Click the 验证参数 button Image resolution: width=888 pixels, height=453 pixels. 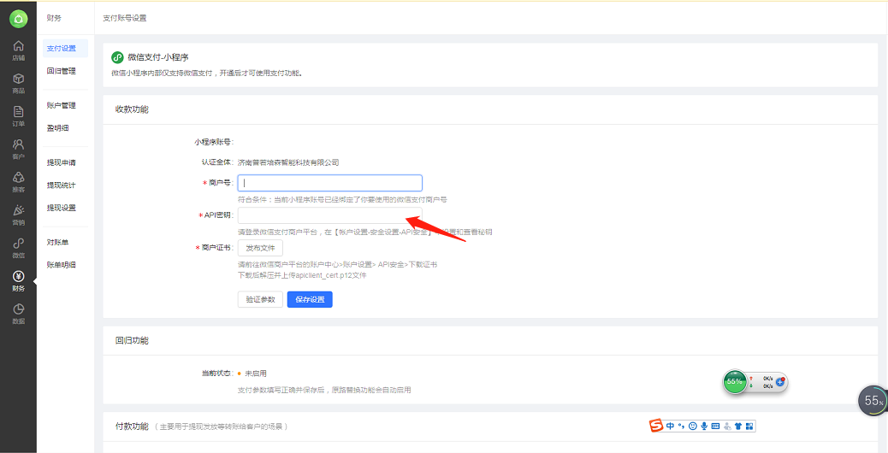260,299
